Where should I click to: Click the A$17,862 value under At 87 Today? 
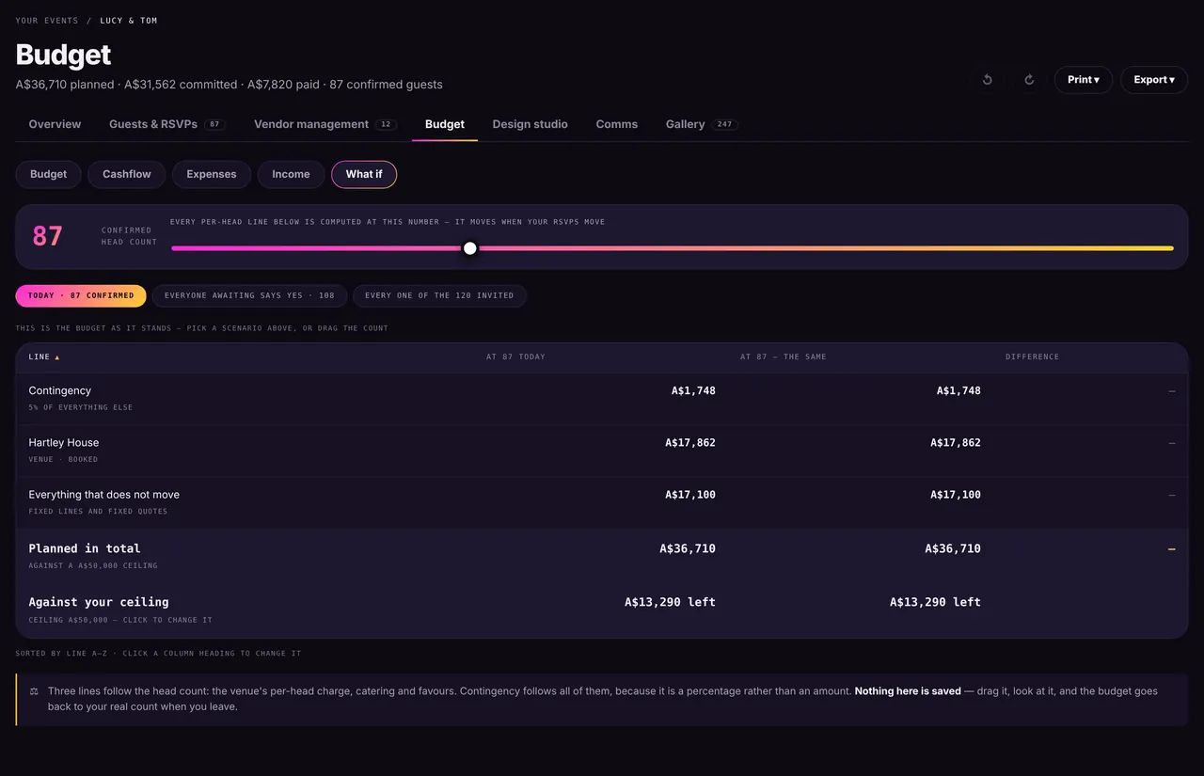690,442
